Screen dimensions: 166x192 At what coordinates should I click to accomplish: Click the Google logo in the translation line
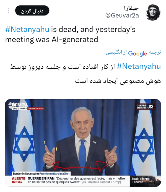tap(138, 53)
